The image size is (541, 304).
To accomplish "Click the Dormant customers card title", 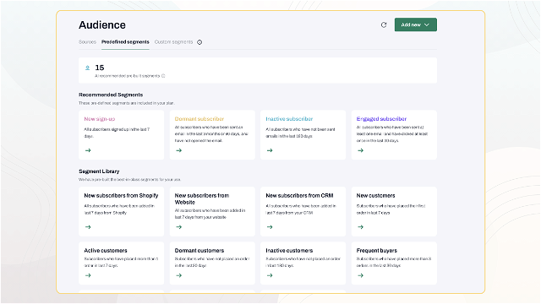I will click(199, 251).
